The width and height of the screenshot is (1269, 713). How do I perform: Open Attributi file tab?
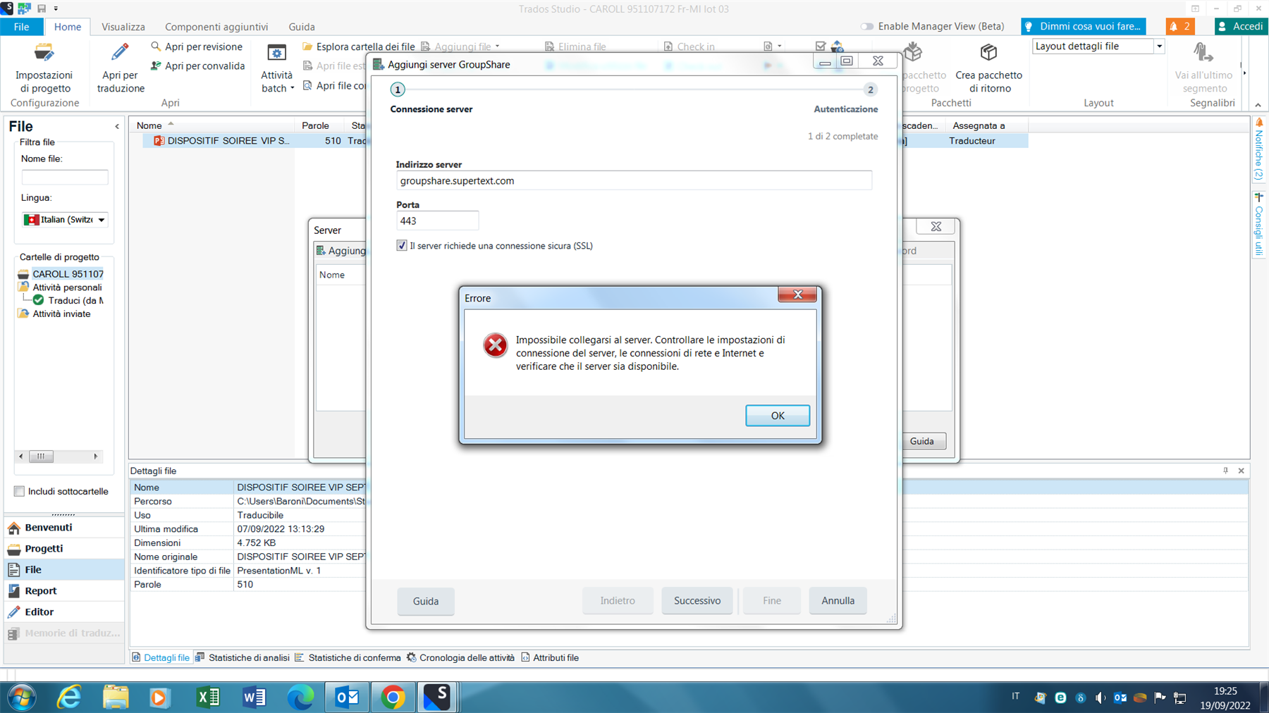[550, 658]
